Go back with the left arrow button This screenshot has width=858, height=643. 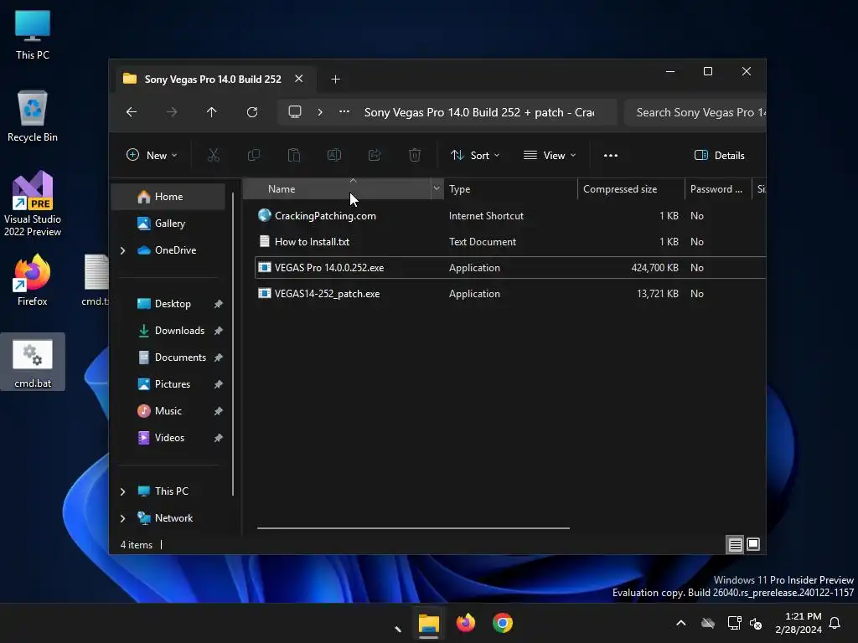click(132, 112)
